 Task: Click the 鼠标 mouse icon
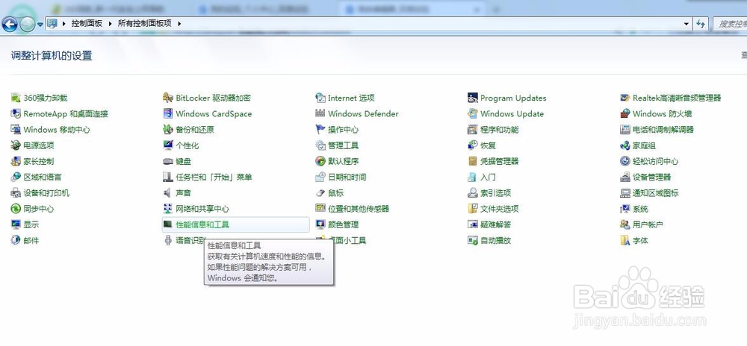point(320,193)
